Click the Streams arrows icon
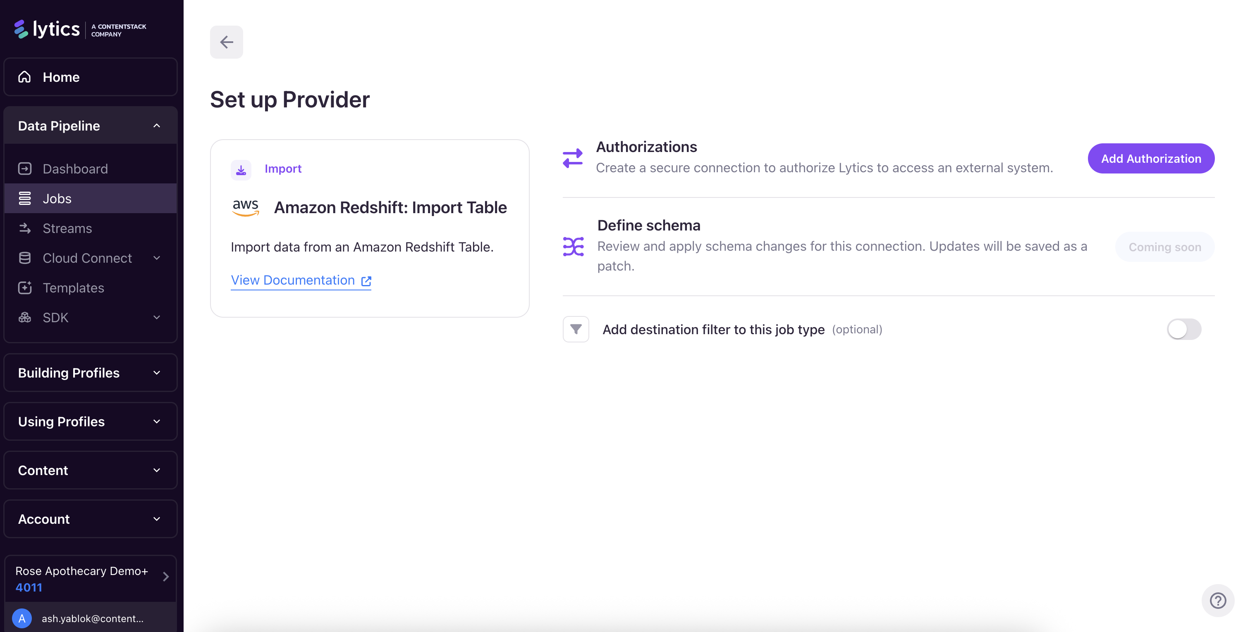 [25, 228]
